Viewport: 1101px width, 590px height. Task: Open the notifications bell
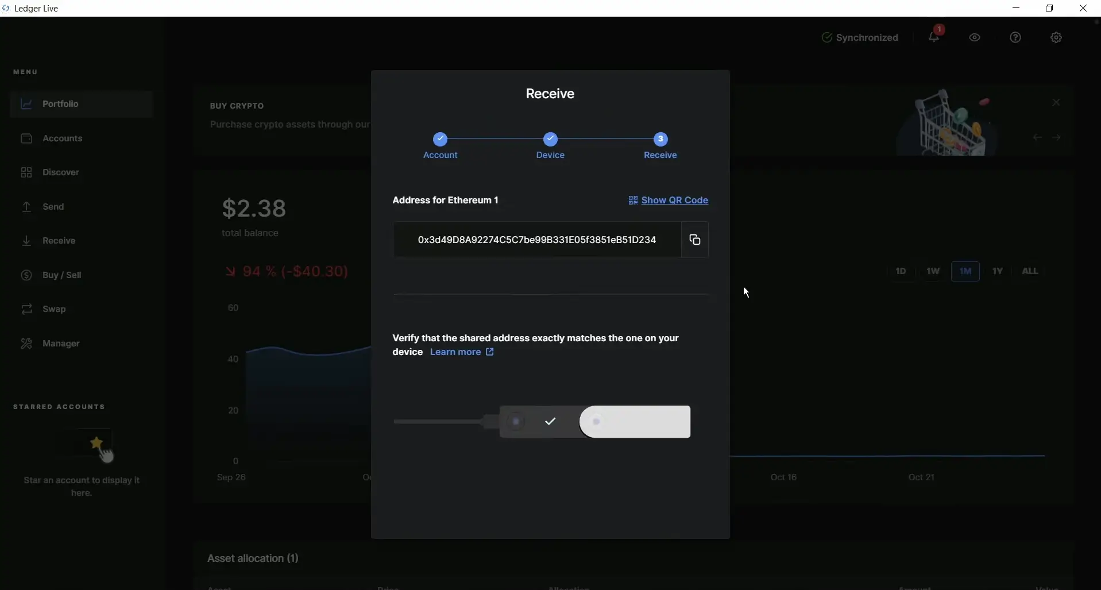coord(933,37)
